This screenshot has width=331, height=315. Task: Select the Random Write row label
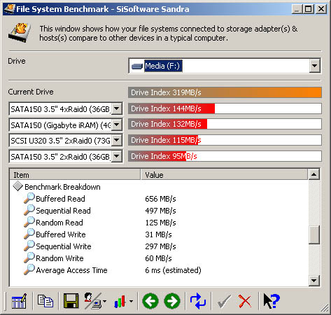click(x=59, y=258)
